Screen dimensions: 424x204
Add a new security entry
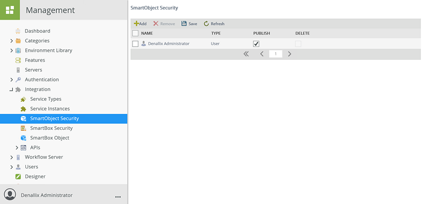[140, 24]
